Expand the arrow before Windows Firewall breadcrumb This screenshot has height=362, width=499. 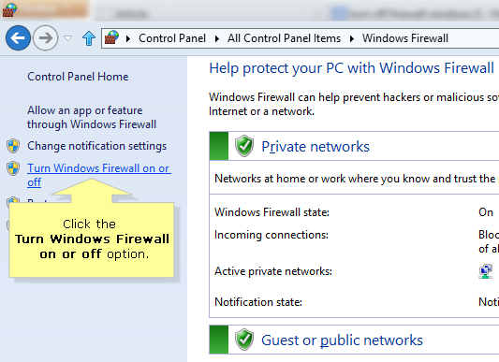352,38
